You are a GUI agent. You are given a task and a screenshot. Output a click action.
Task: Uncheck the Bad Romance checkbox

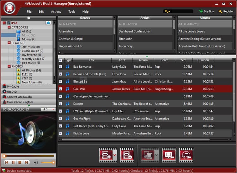[x=60, y=66]
